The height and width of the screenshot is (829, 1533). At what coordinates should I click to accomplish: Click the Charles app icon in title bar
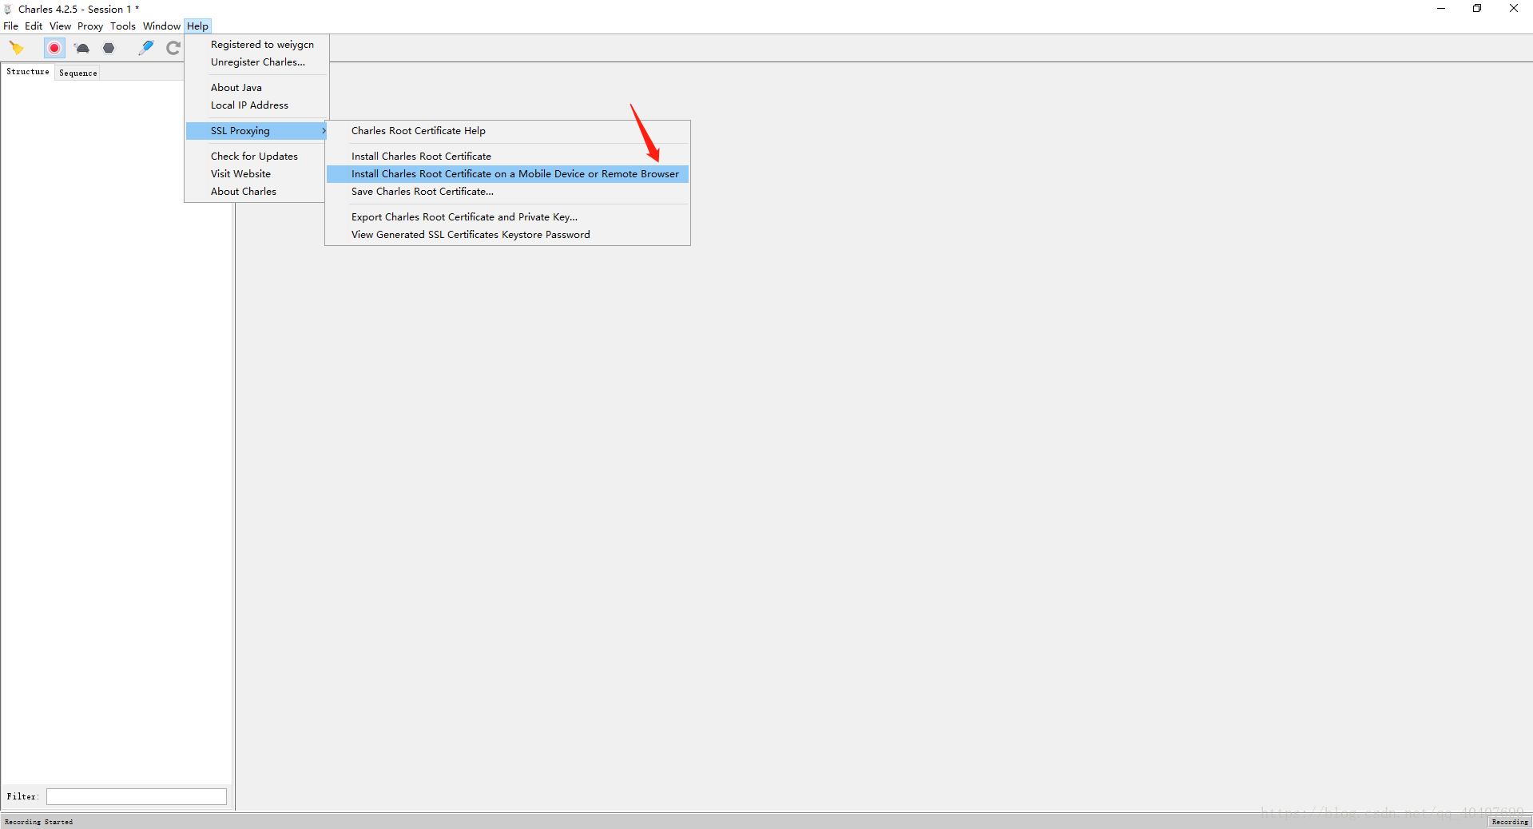coord(8,9)
